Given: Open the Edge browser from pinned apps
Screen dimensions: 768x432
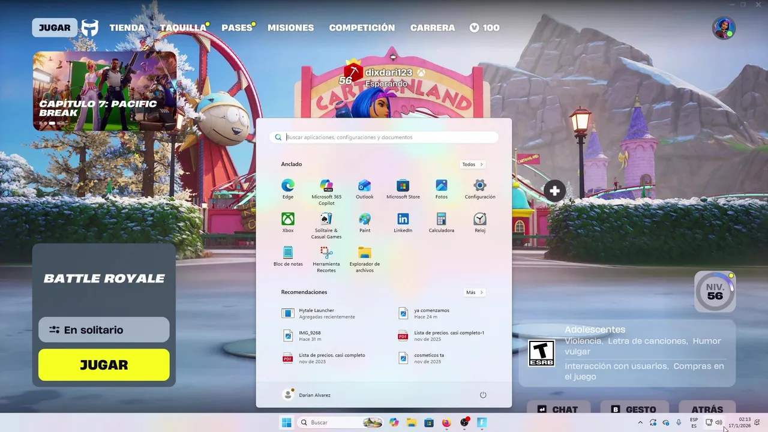Looking at the screenshot, I should click(288, 188).
